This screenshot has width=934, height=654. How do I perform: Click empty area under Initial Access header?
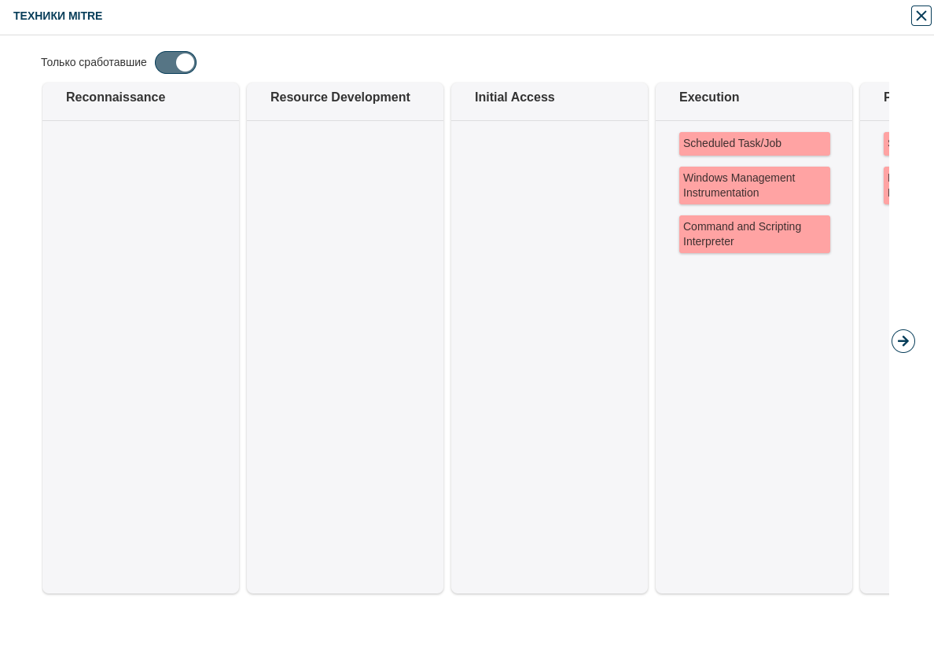[x=550, y=354]
